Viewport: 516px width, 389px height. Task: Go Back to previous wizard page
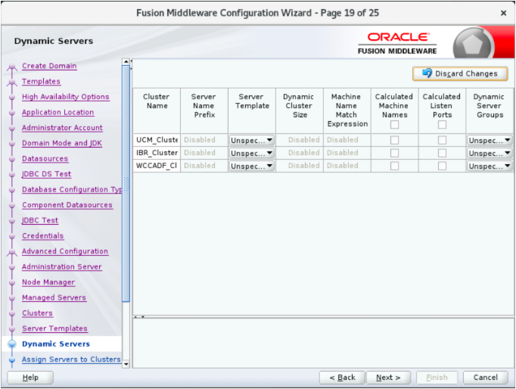coord(342,378)
